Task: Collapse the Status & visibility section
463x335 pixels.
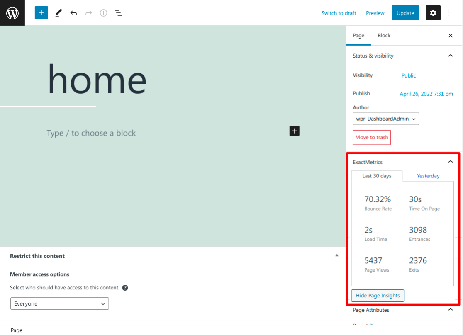Action: 450,56
